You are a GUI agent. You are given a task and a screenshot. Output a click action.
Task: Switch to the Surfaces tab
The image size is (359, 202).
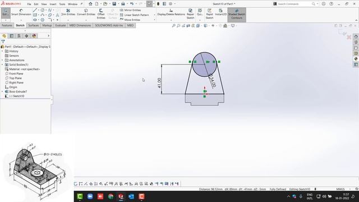pyautogui.click(x=34, y=25)
